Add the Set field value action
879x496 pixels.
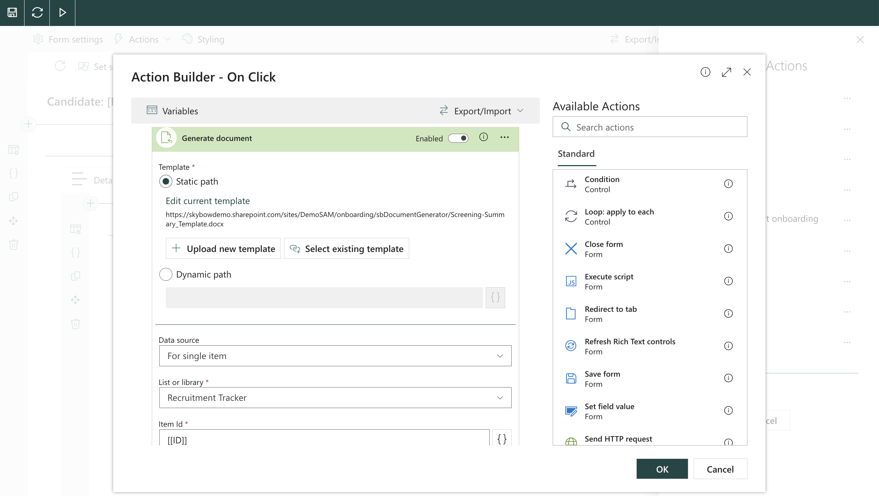650,411
